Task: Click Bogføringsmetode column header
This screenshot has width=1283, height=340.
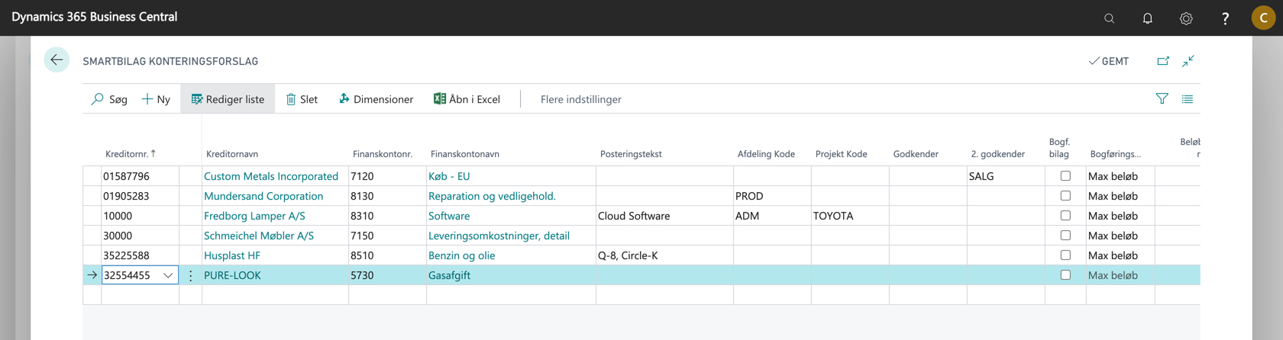Action: pyautogui.click(x=1115, y=153)
